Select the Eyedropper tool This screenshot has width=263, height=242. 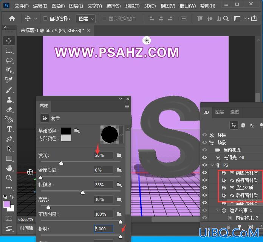point(9,80)
